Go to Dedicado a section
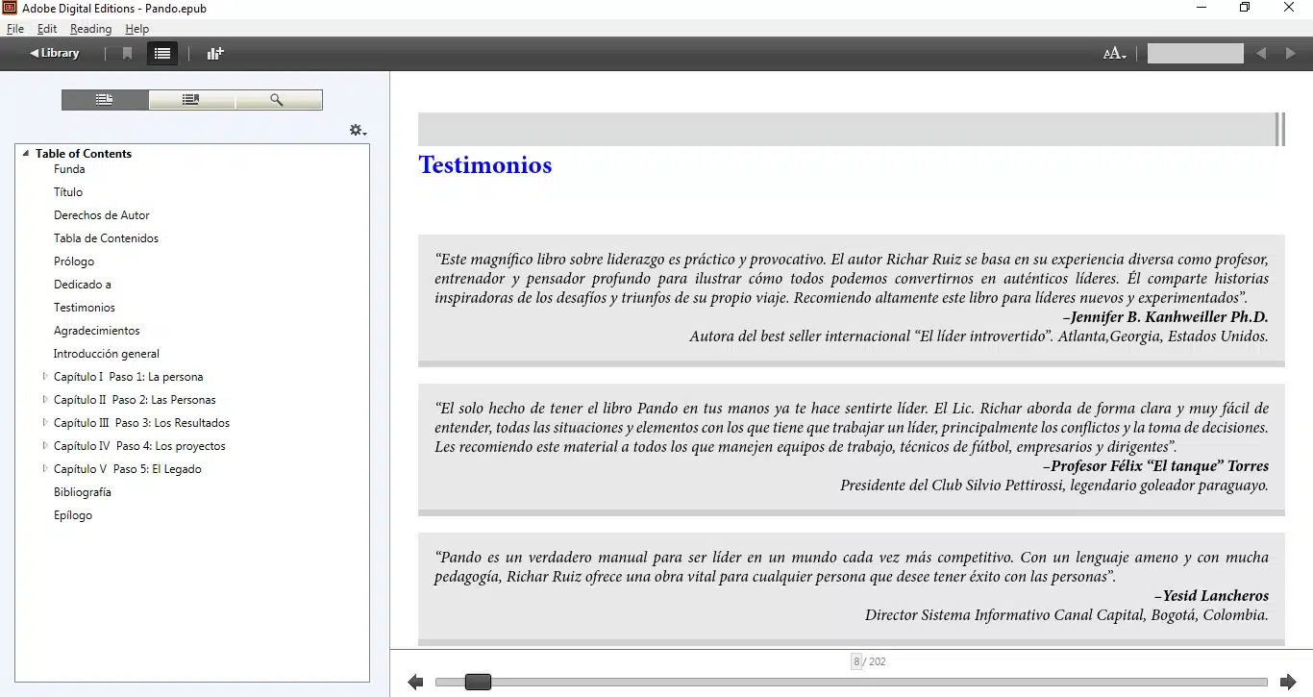Screen dimensions: 1313x697 (83, 285)
